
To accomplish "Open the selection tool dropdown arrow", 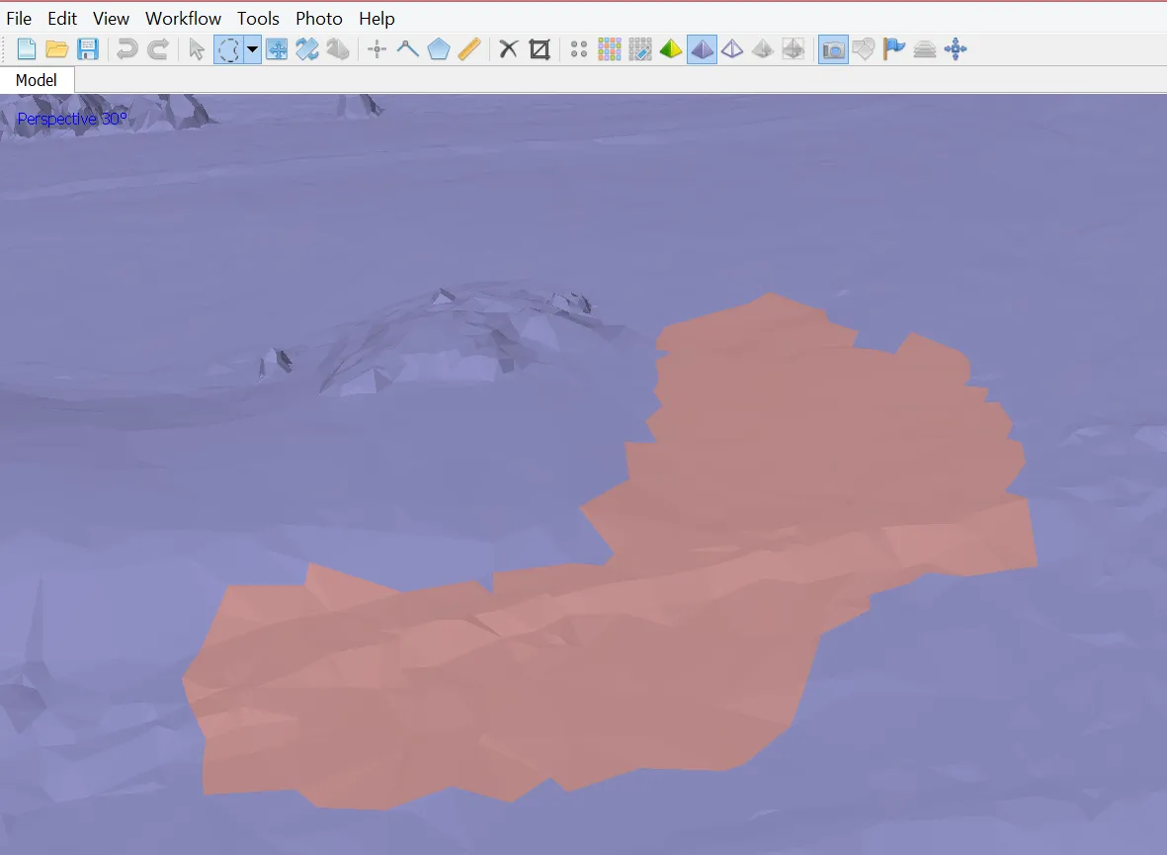I will point(253,49).
